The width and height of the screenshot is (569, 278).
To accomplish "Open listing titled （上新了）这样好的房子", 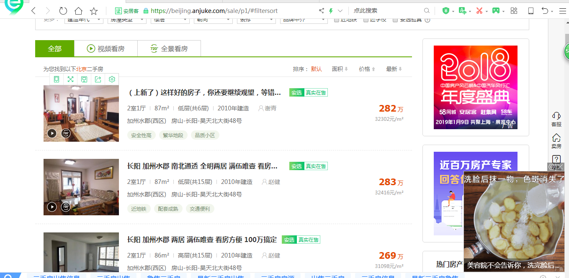I will [x=204, y=92].
